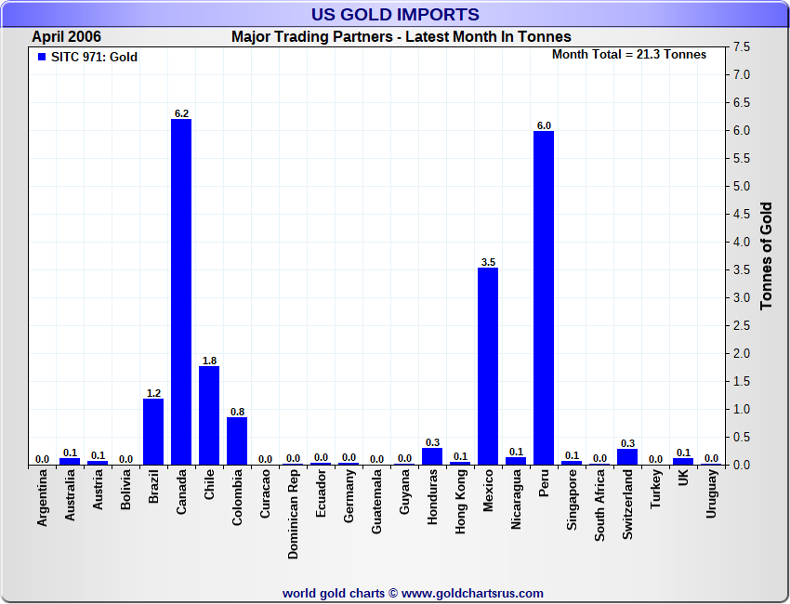
Task: Click the Switzerland bar
Action: click(627, 457)
